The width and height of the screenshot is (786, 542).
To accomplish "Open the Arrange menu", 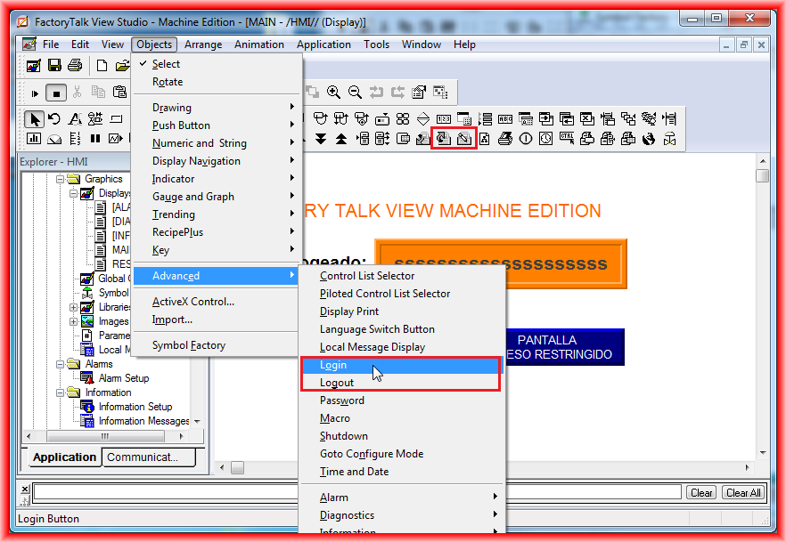I will coord(203,44).
